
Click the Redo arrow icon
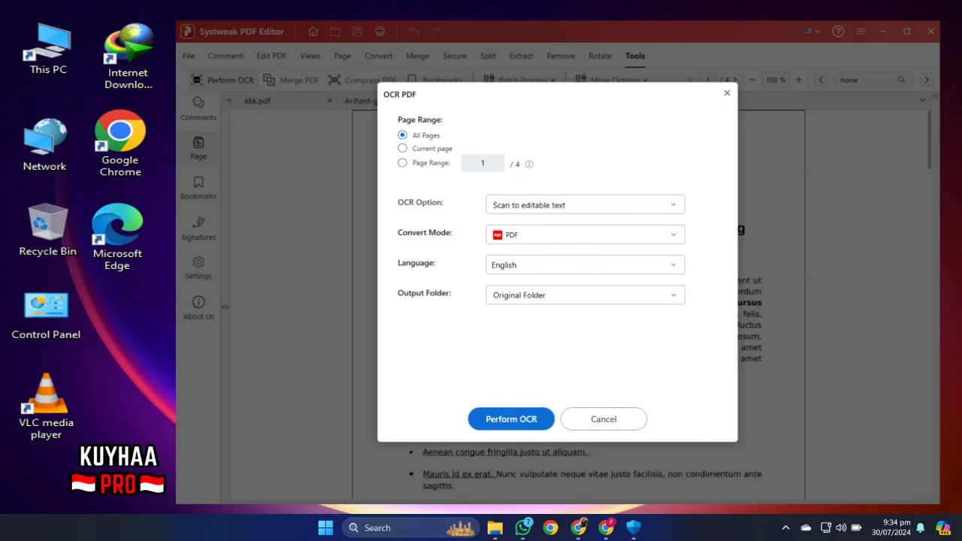(436, 32)
